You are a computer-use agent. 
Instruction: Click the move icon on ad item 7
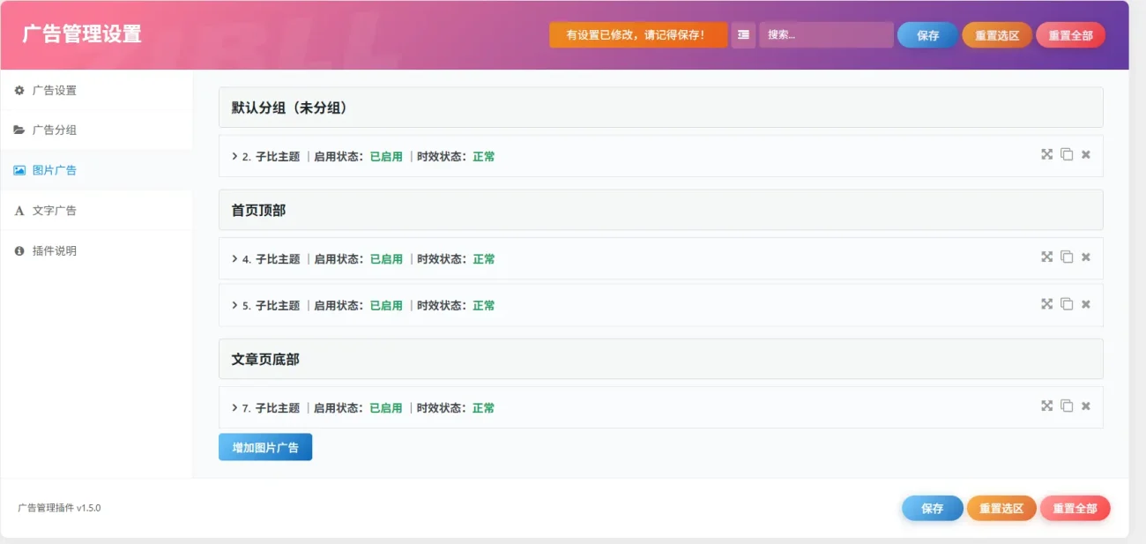coord(1046,406)
